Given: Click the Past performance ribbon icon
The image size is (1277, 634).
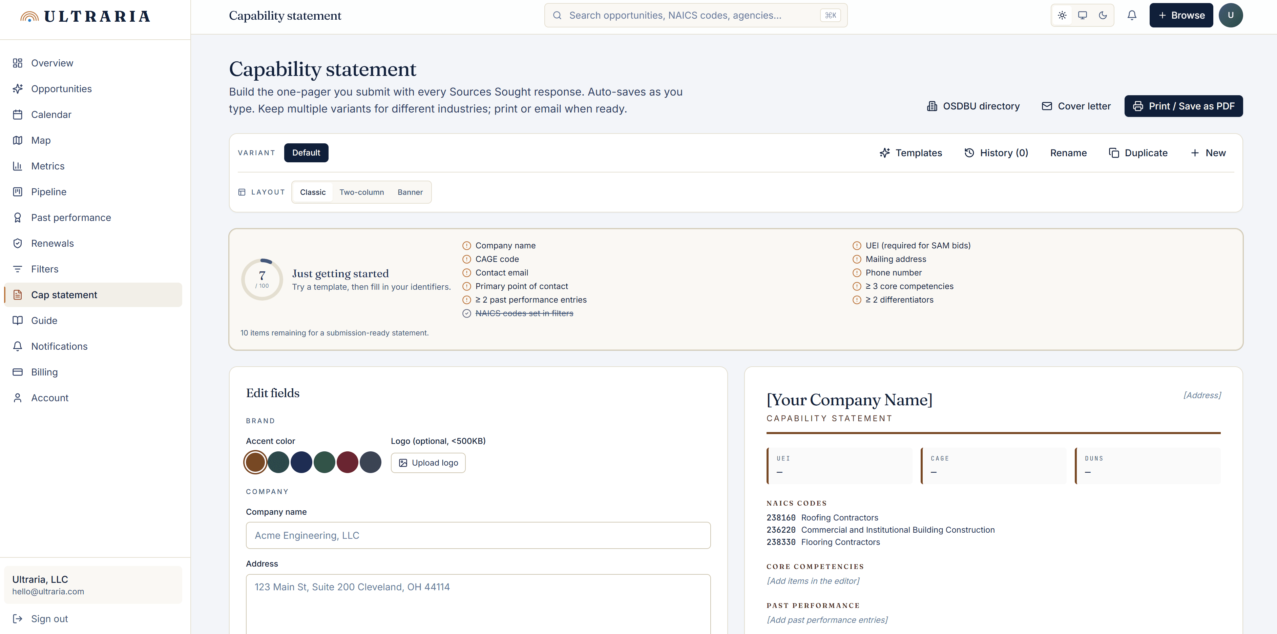Looking at the screenshot, I should 18,218.
